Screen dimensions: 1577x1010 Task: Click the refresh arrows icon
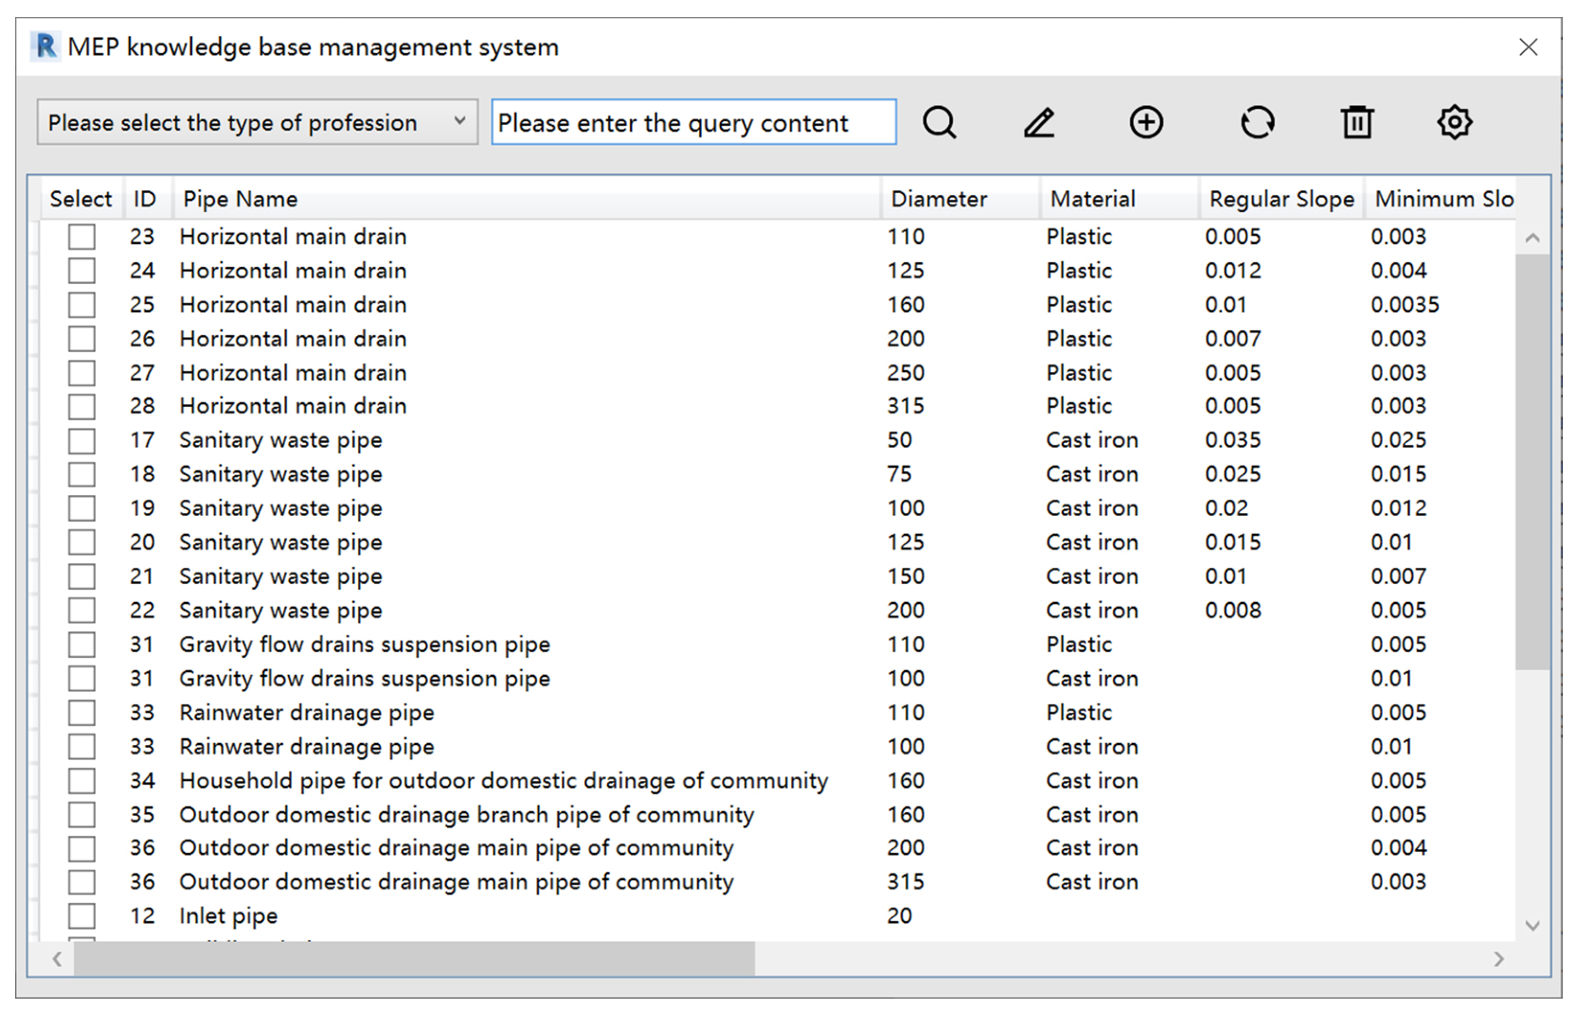(x=1257, y=123)
